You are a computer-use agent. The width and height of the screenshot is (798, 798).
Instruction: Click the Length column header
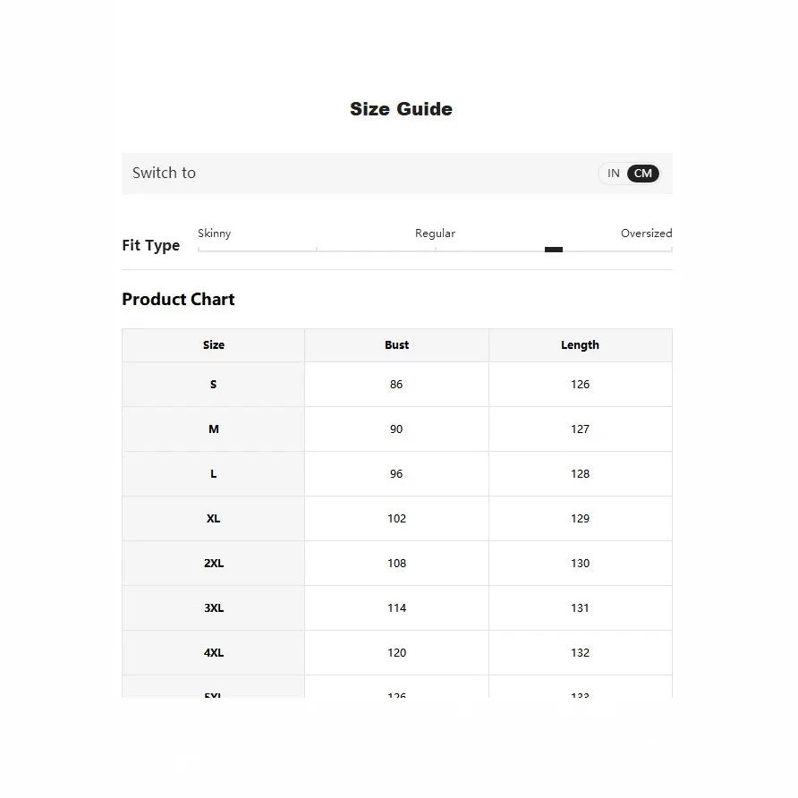tap(581, 345)
